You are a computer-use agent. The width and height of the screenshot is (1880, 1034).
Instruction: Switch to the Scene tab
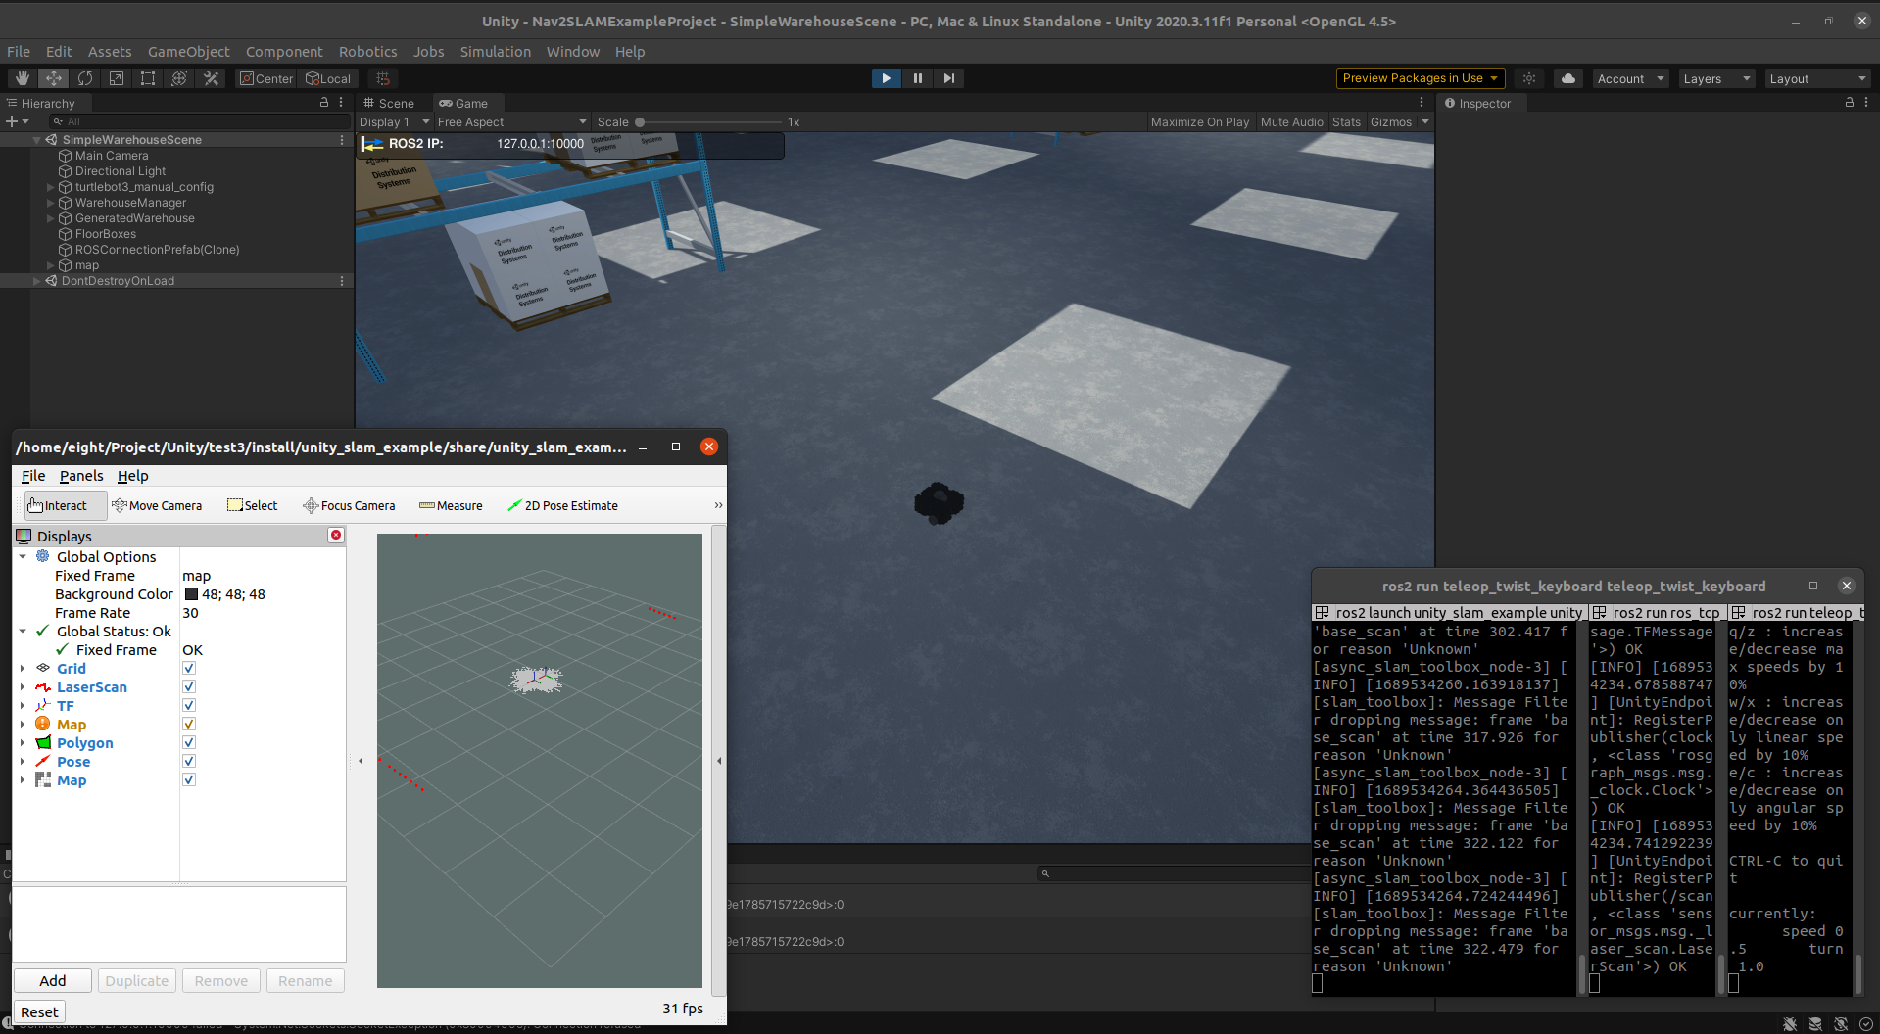390,103
